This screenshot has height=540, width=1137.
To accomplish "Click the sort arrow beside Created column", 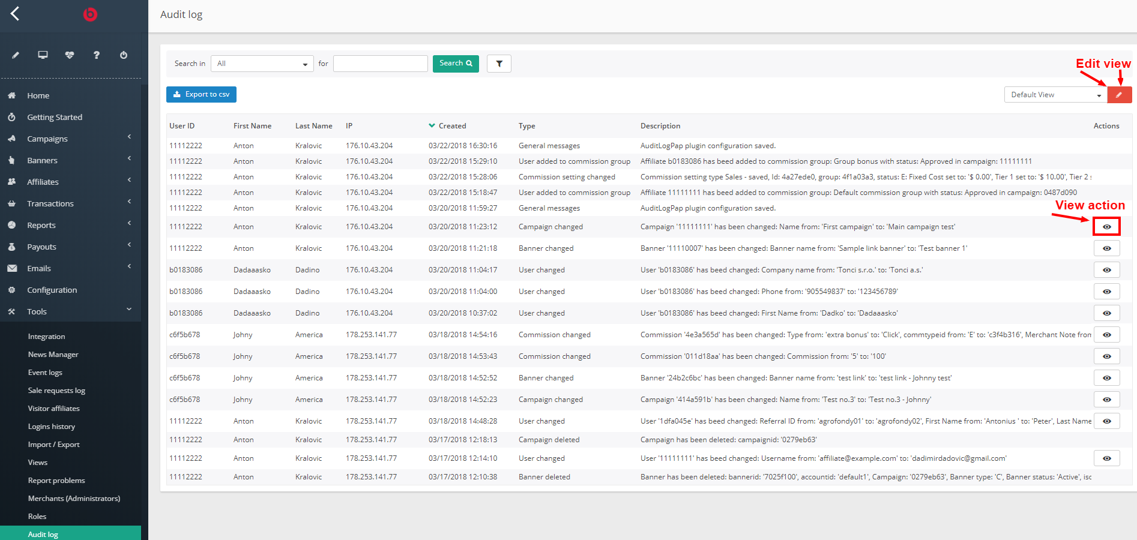I will pyautogui.click(x=432, y=125).
